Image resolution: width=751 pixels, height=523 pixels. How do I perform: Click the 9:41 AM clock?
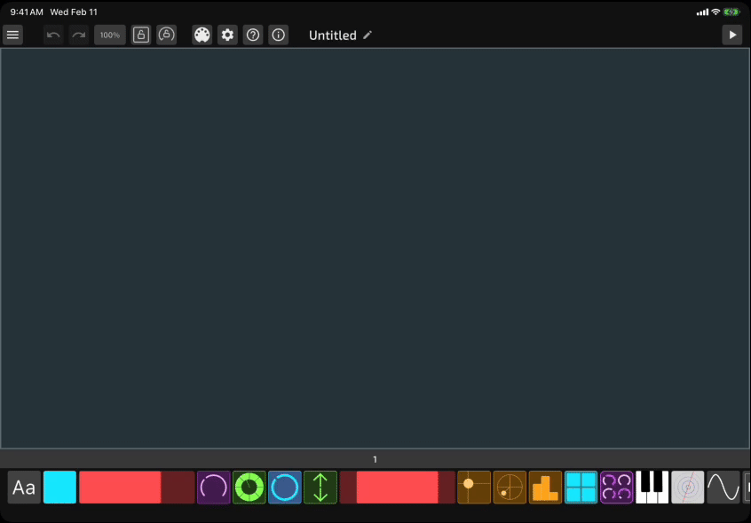27,12
